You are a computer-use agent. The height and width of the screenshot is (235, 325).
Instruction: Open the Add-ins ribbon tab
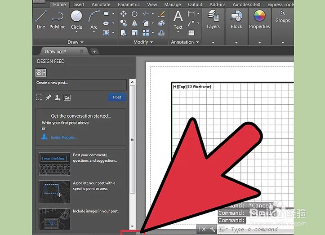click(x=217, y=4)
